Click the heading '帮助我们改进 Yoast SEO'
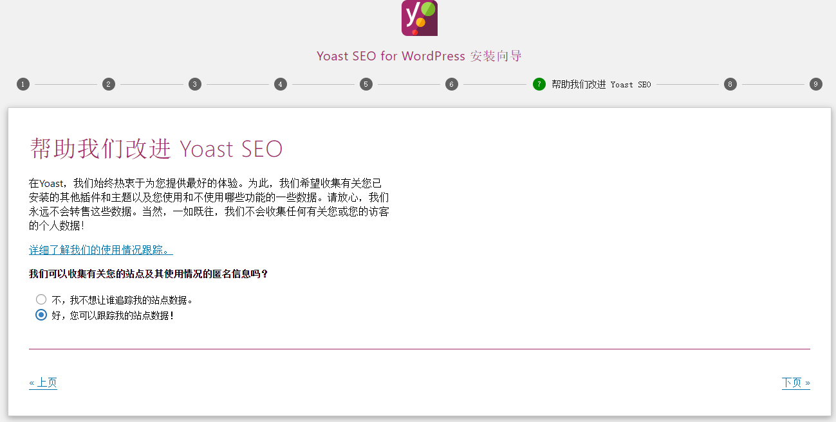The image size is (836, 422). tap(156, 148)
